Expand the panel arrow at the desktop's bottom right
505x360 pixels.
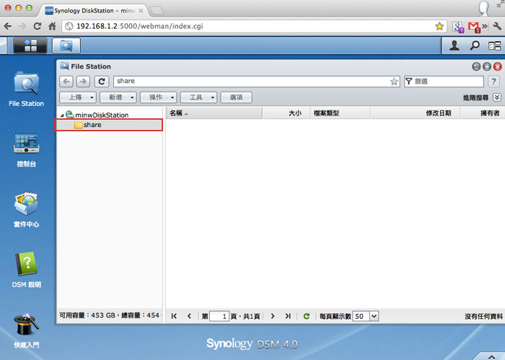coord(491,357)
